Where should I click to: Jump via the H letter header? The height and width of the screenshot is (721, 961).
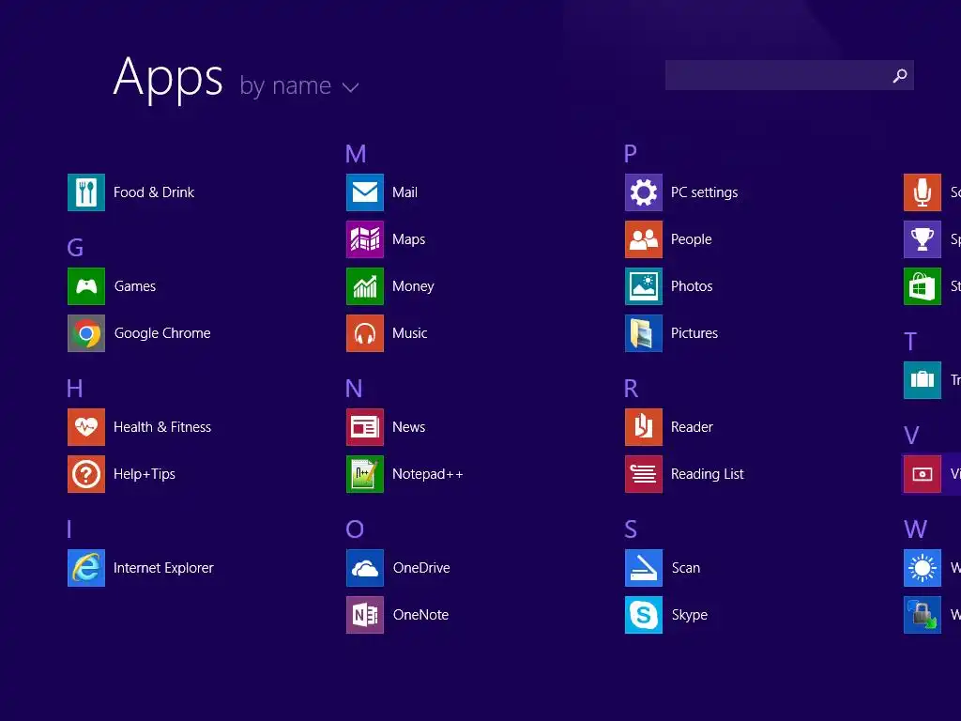point(75,388)
